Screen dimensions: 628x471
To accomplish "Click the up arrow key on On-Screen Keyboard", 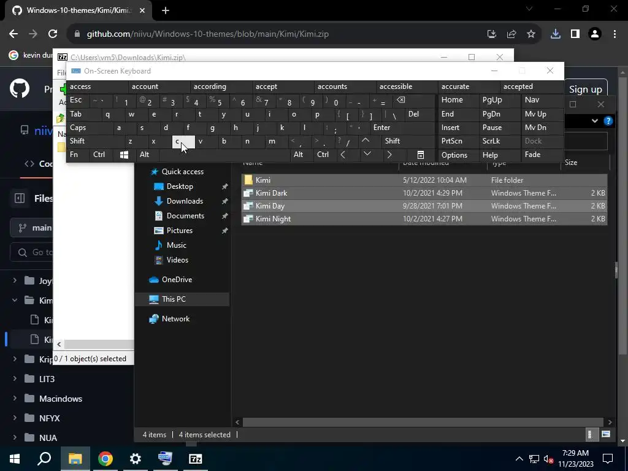I will [x=366, y=141].
